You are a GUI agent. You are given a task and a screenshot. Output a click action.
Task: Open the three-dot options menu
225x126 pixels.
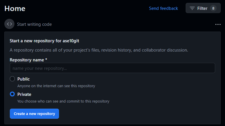(x=218, y=24)
